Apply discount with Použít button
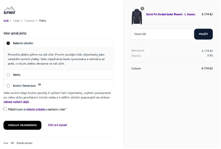The image size is (221, 149). pos(203,34)
